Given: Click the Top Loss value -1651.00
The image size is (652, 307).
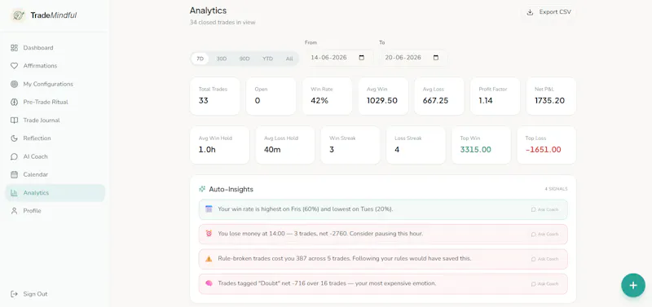Looking at the screenshot, I should coord(543,150).
